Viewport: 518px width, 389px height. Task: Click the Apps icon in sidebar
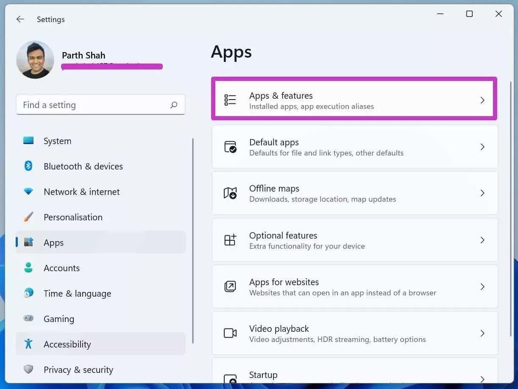pos(28,242)
